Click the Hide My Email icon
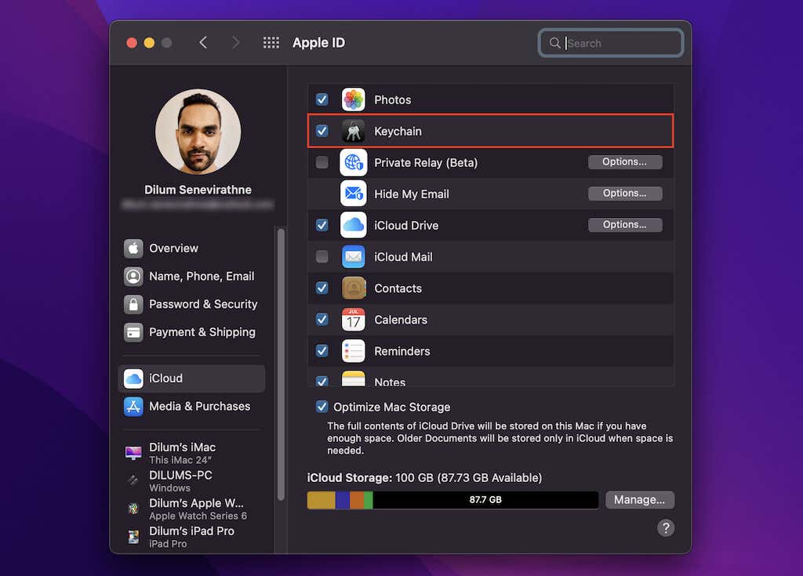803x576 pixels. tap(353, 194)
